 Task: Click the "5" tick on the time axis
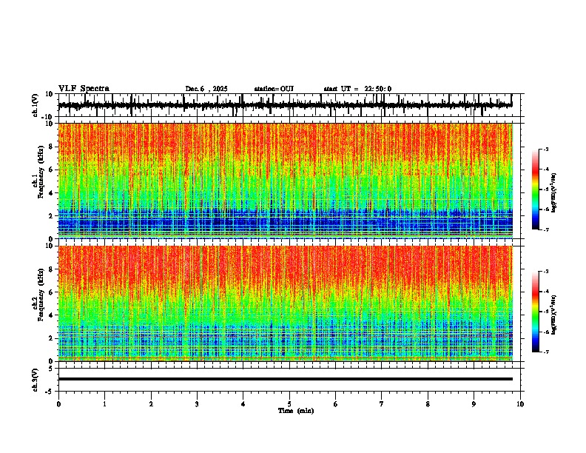pos(289,404)
